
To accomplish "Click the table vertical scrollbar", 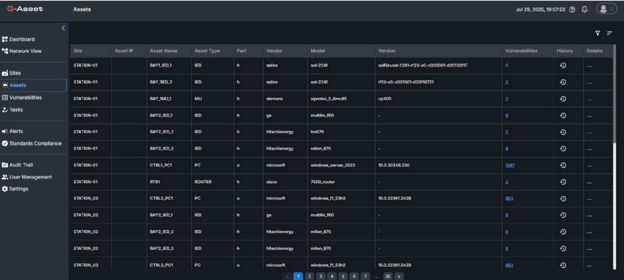I will [x=614, y=94].
